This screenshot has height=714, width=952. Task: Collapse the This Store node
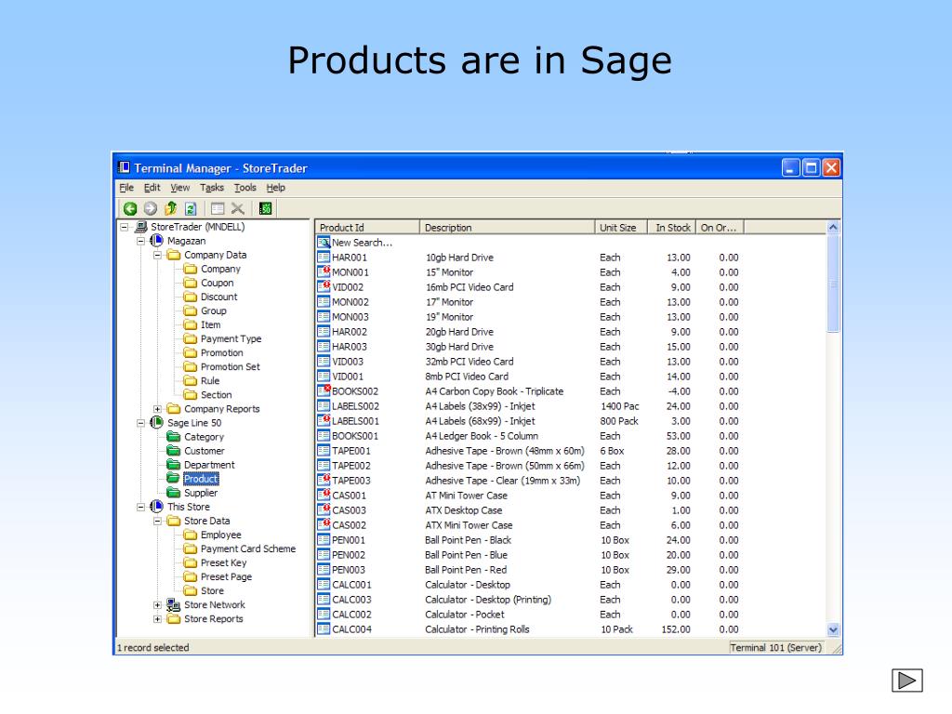pyautogui.click(x=141, y=507)
